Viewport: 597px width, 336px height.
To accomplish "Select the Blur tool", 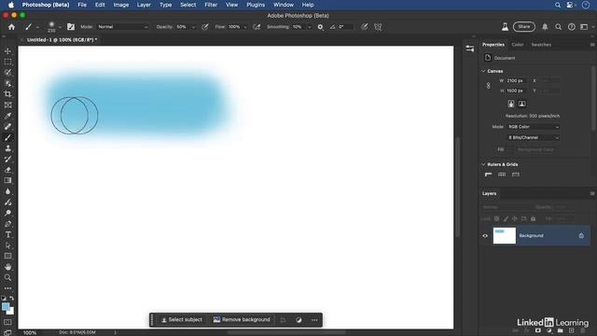I will point(7,191).
